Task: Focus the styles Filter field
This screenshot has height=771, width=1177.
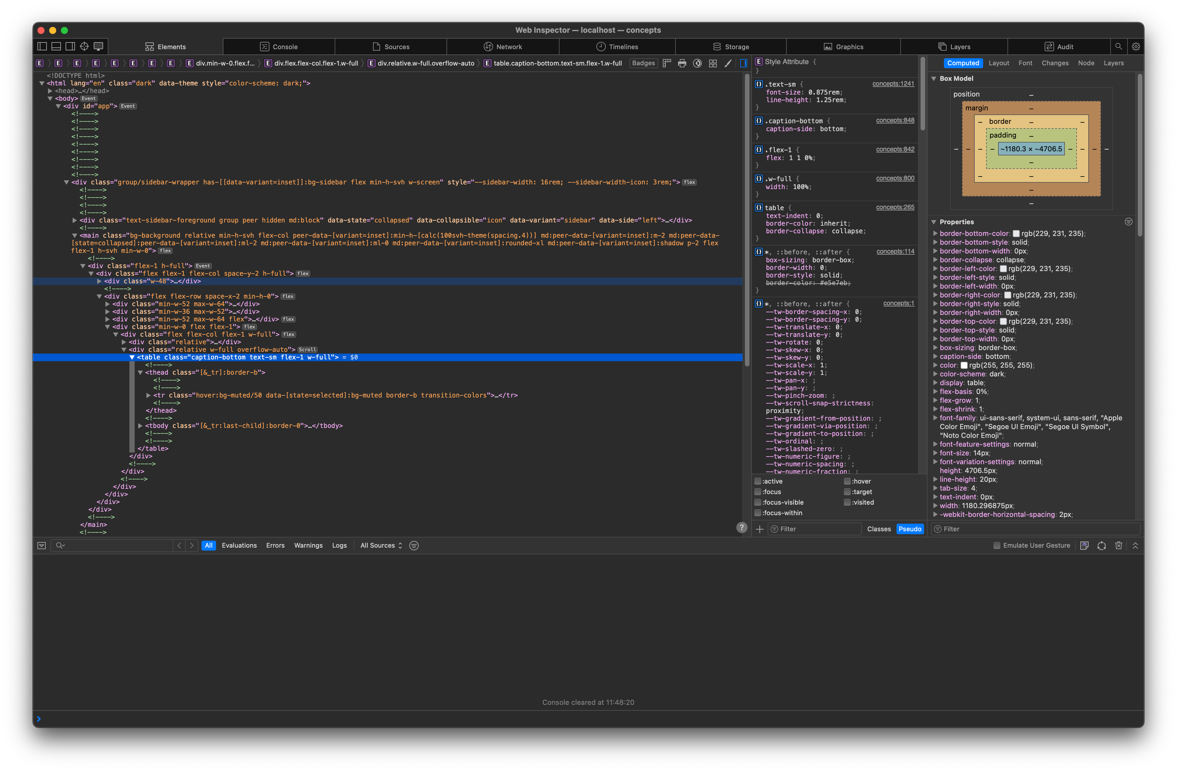Action: click(x=815, y=529)
